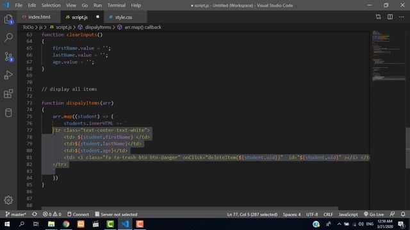Open the Extensions view
Image resolution: width=410 pixels, height=230 pixels.
pyautogui.click(x=8, y=94)
